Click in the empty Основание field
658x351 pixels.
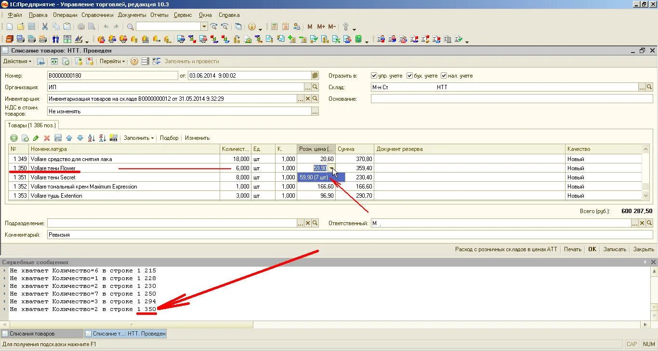(x=512, y=99)
